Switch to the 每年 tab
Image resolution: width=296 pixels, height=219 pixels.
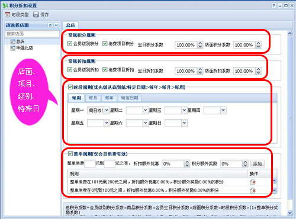pos(109,98)
